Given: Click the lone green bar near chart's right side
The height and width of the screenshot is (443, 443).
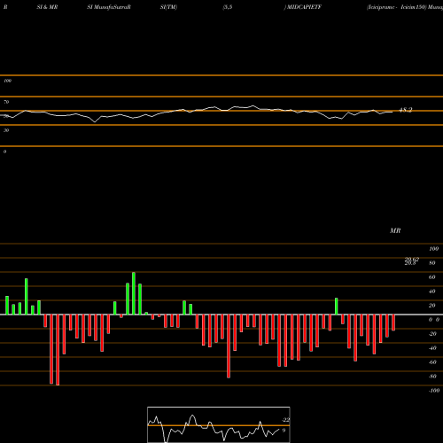Looking at the screenshot, I should (337, 307).
